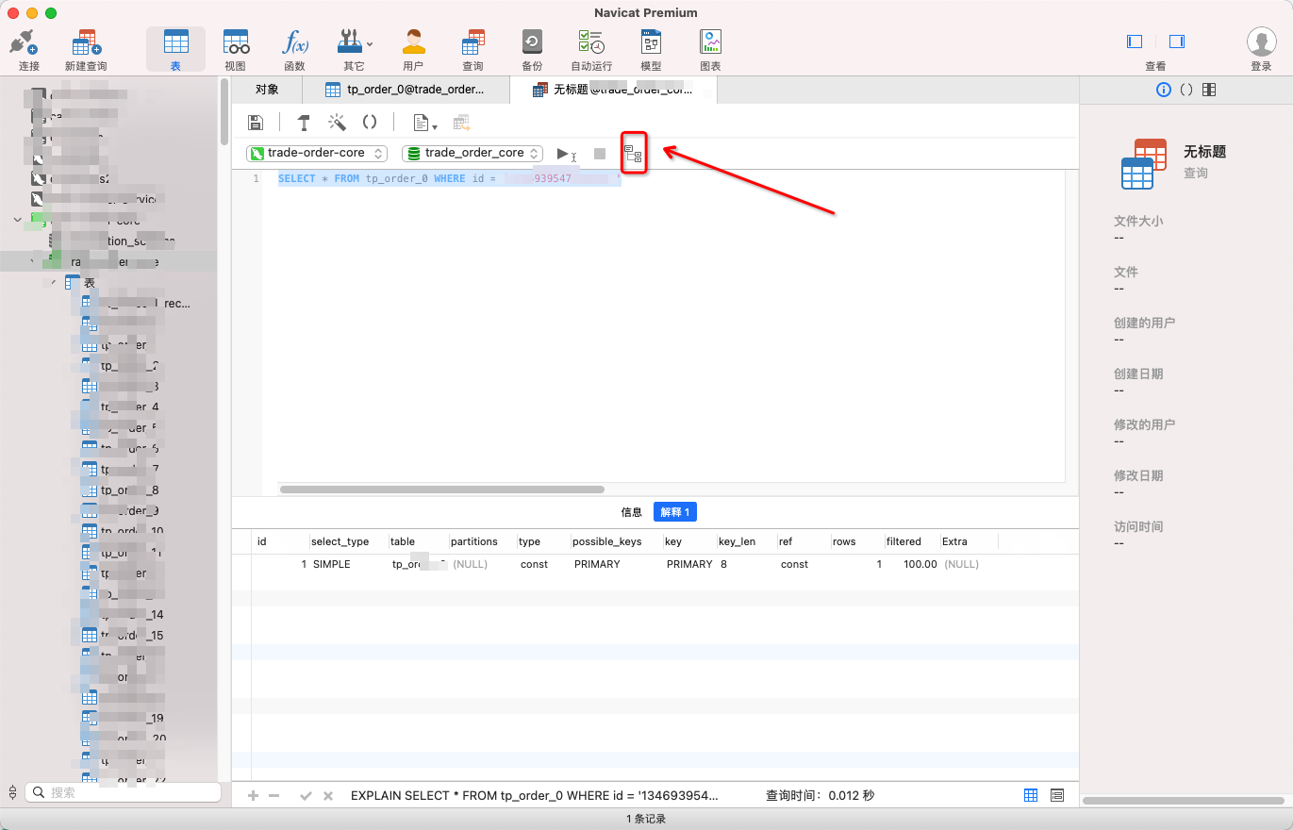Click the columns layout icon in the right panel
The image size is (1293, 830).
click(x=1209, y=90)
